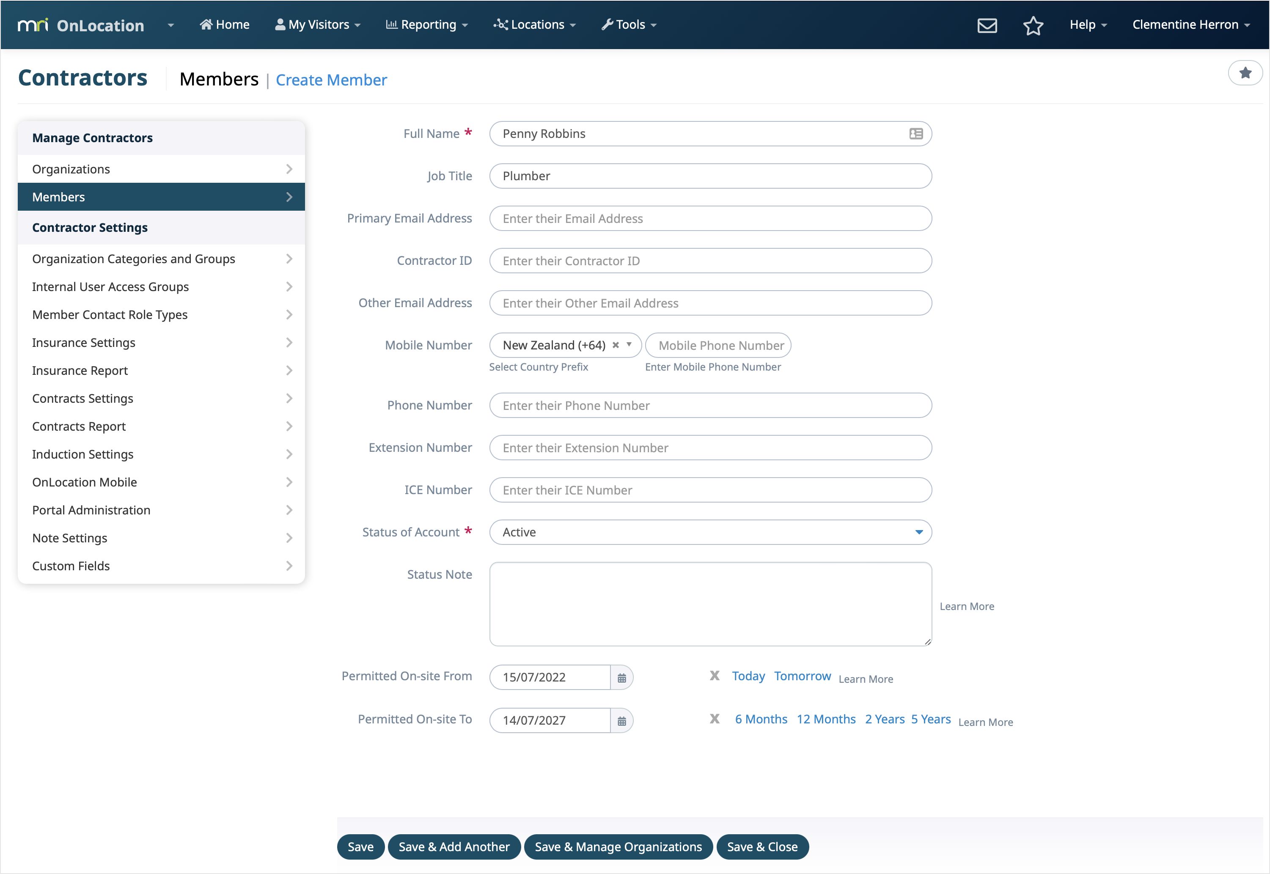Open the Help menu
Viewport: 1270px width, 874px height.
(1088, 25)
